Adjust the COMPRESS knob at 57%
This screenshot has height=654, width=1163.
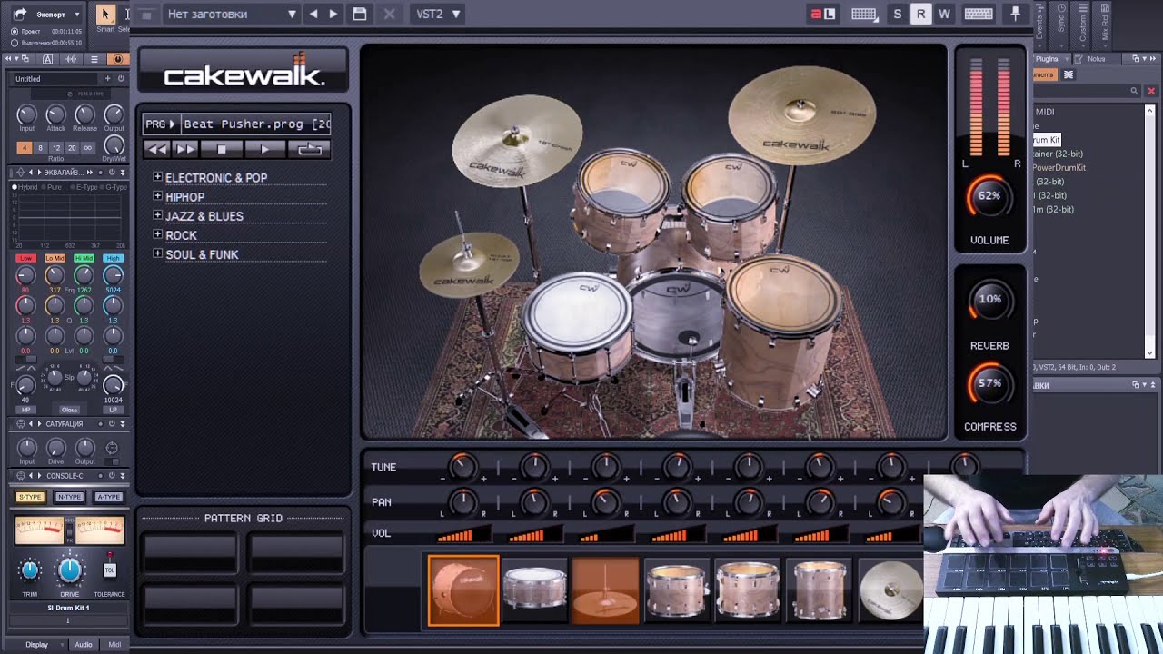pyautogui.click(x=989, y=383)
